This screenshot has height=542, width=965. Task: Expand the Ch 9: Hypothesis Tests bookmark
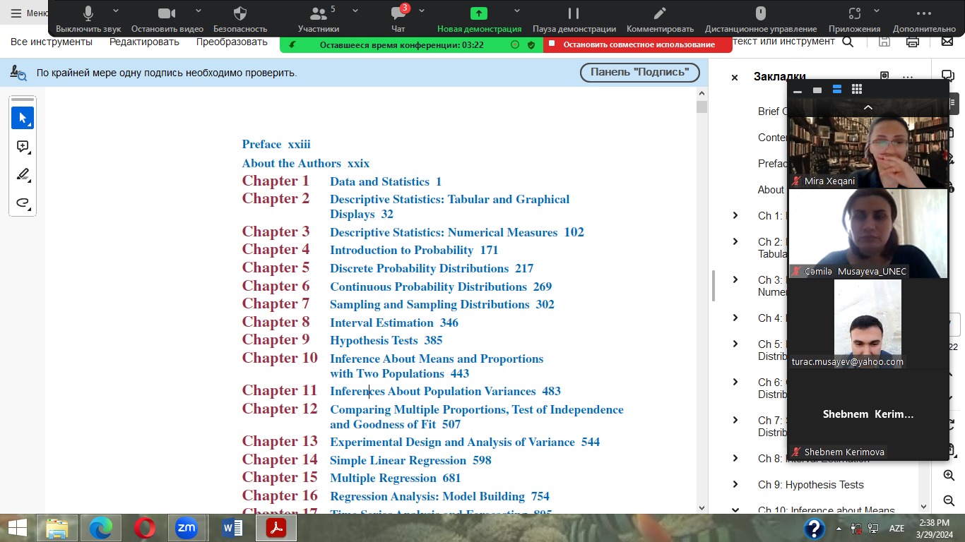(735, 485)
